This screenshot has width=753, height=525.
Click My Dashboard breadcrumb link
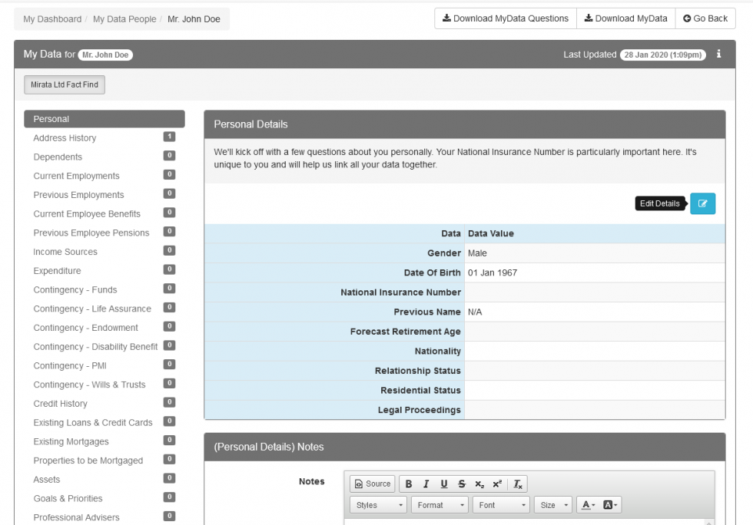[x=52, y=19]
